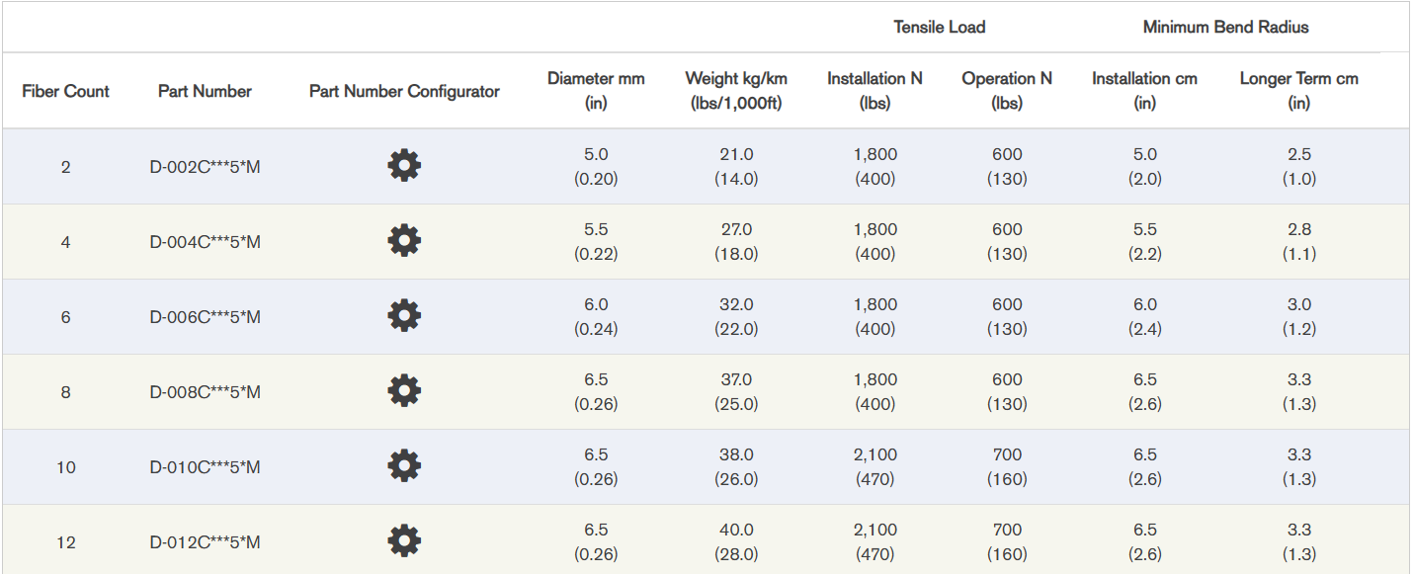Open the configurator gear for D-004C***5*M

click(x=404, y=239)
